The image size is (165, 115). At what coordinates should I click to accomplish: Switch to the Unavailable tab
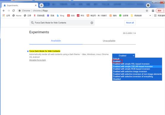coord(109,41)
